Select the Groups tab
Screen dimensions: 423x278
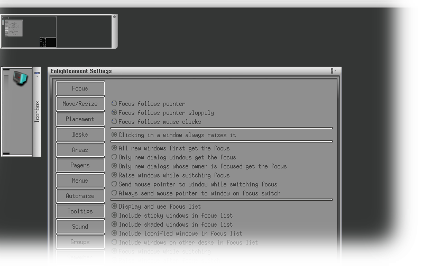(x=80, y=242)
